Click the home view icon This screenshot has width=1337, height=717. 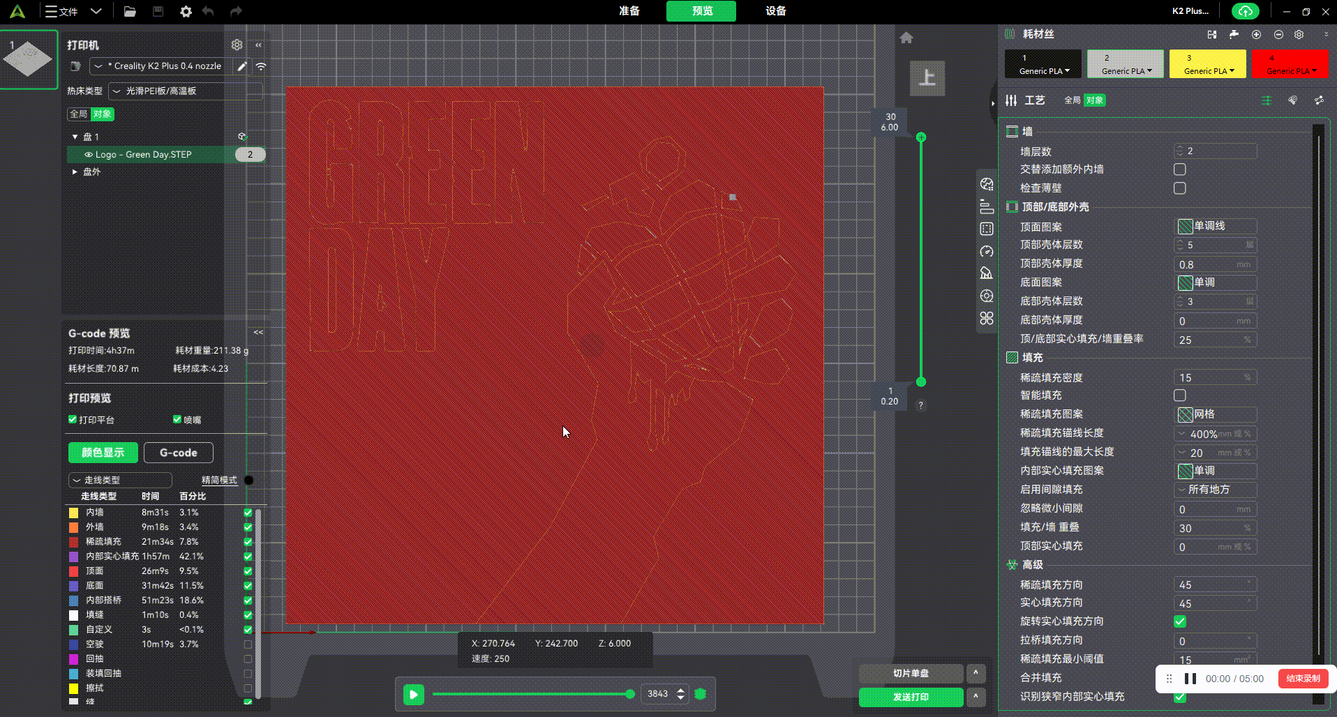point(906,38)
